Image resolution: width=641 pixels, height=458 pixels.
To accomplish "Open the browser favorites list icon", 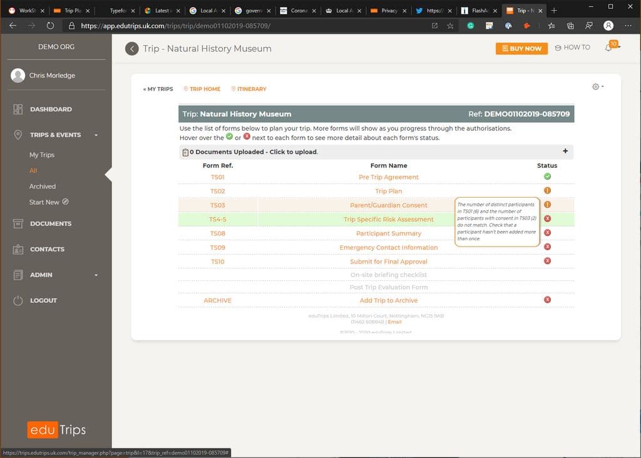I will (x=551, y=26).
